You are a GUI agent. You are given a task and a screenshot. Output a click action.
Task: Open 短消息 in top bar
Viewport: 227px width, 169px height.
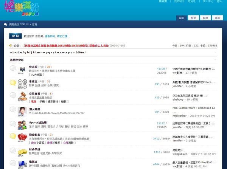click(192, 1)
